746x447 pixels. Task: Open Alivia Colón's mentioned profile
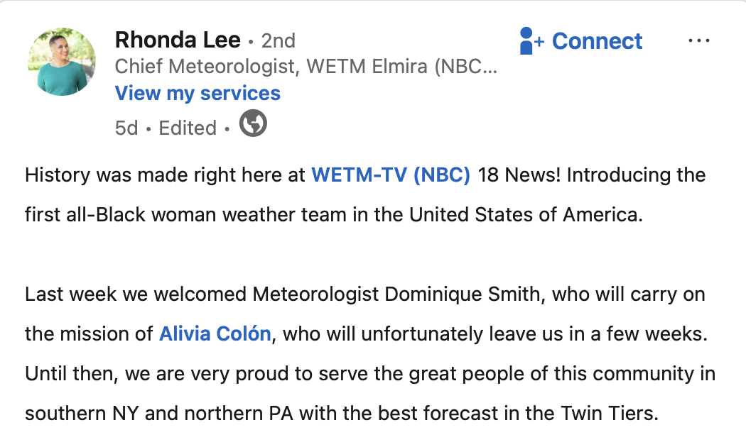tap(215, 334)
